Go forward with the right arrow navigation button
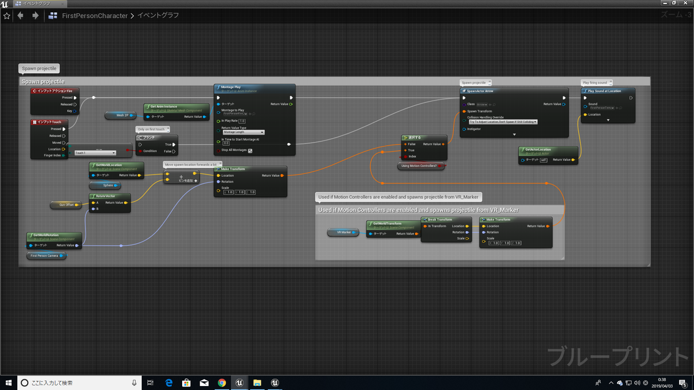This screenshot has height=390, width=694. click(x=35, y=16)
